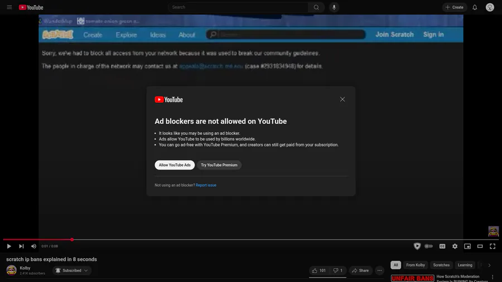Open the YouTube guide hamburger menu
Screen dimensions: 502x282
coord(9,7)
